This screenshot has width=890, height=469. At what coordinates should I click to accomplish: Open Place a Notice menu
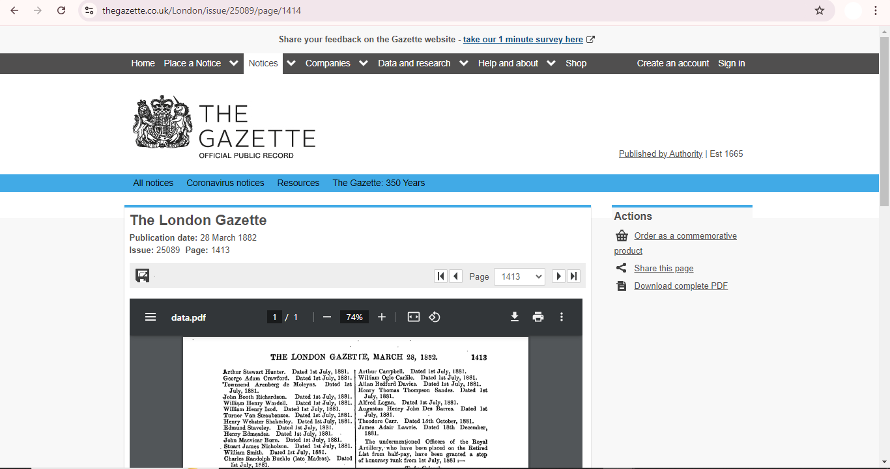pos(192,63)
